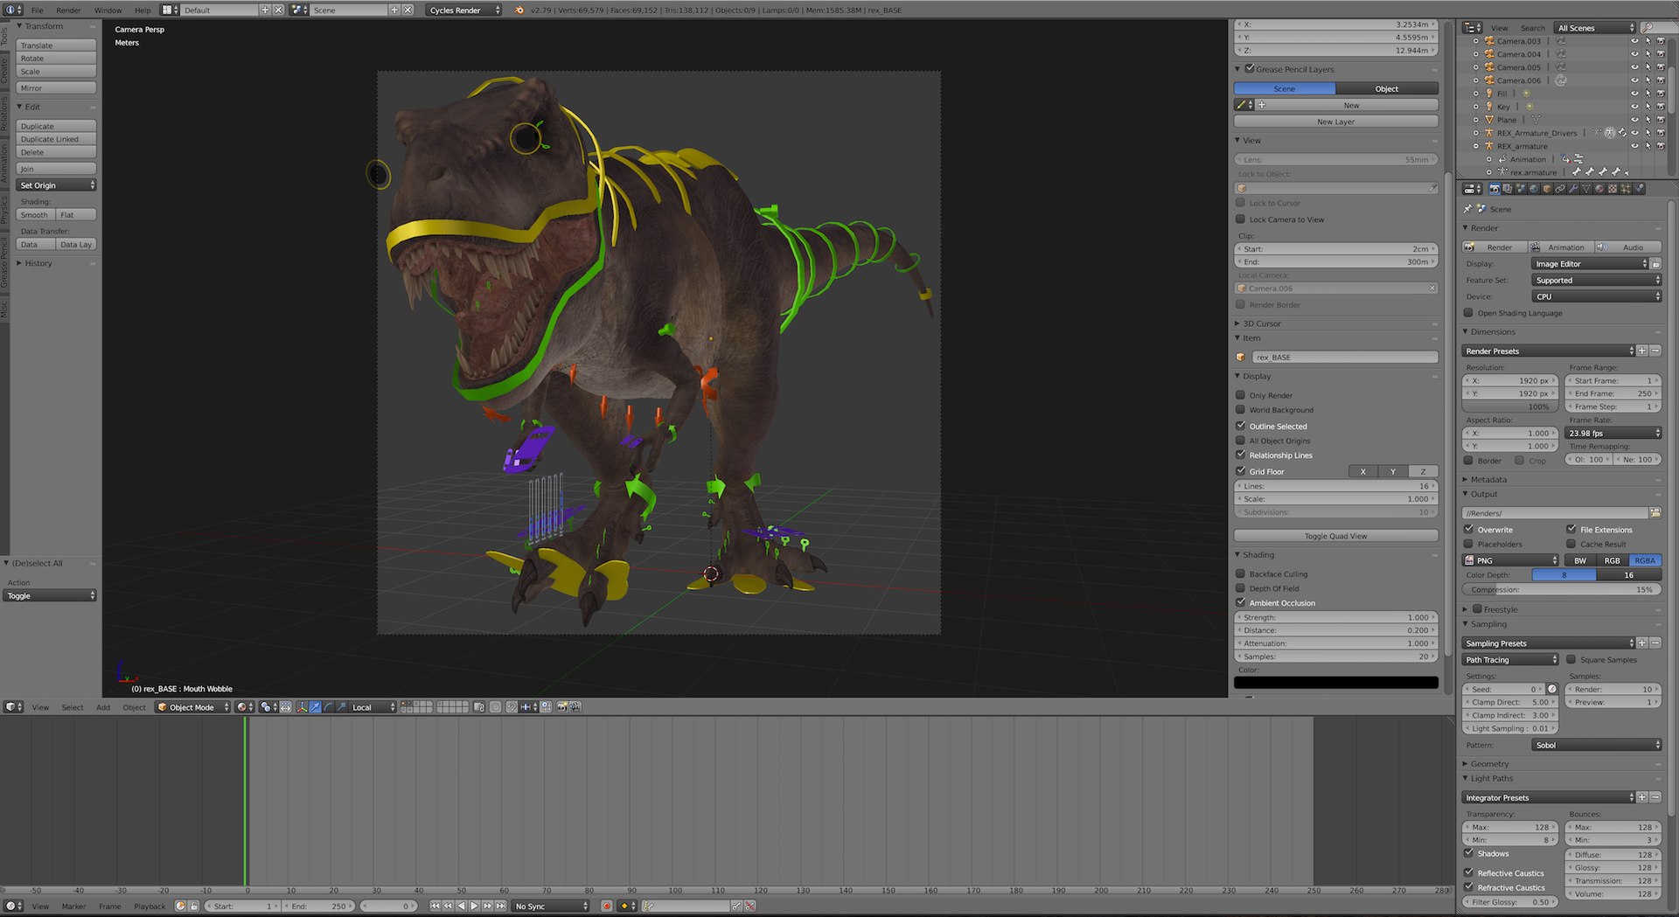
Task: Select the translate manipulator arrow icon
Action: click(x=315, y=707)
